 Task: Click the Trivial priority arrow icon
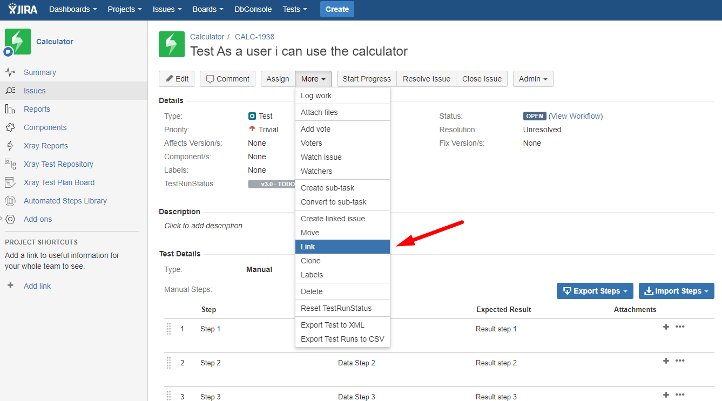[x=252, y=129]
